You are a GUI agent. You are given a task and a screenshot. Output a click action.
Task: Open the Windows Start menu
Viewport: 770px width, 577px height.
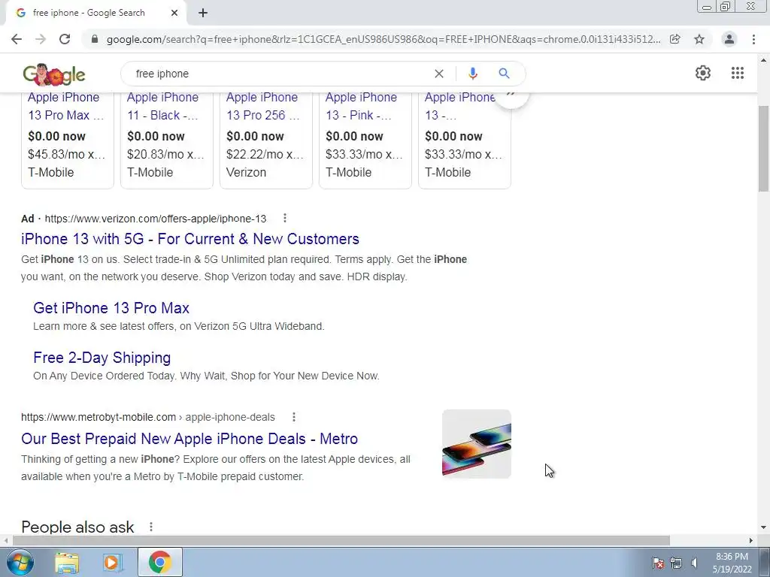coord(20,562)
